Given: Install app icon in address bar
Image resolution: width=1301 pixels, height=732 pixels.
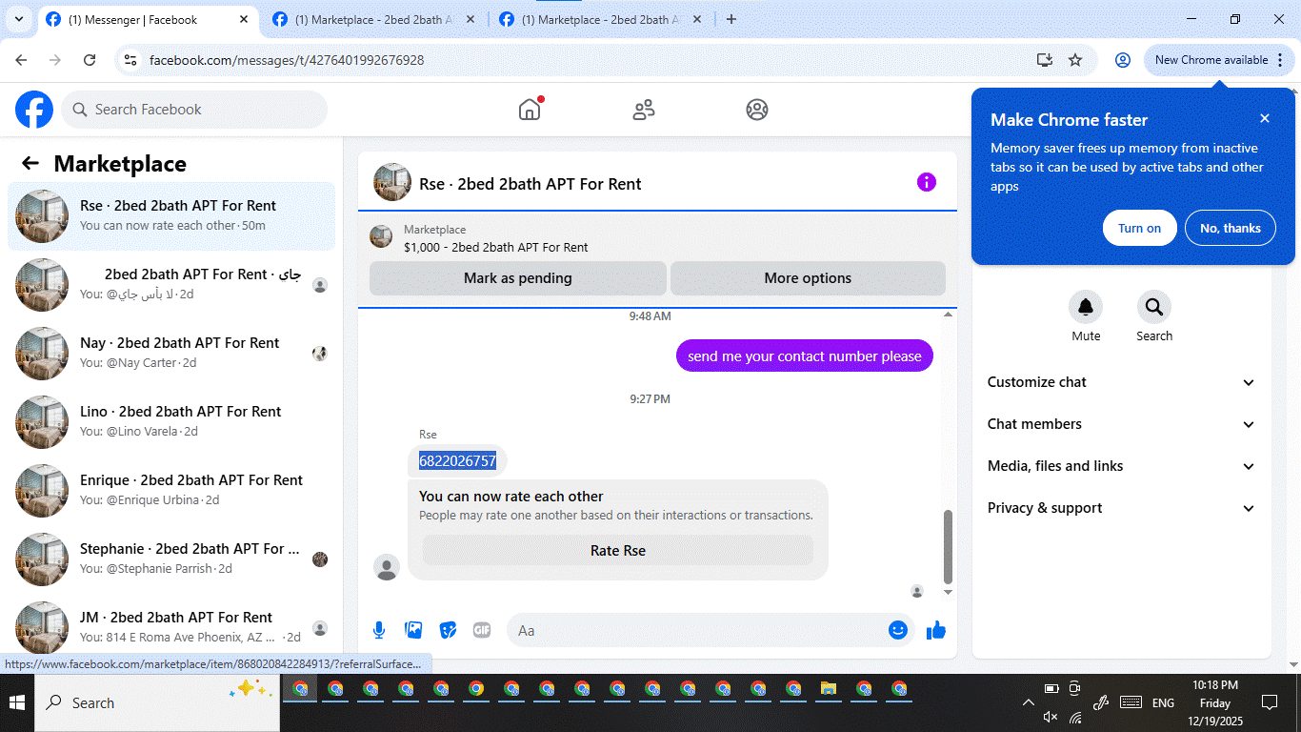Looking at the screenshot, I should pyautogui.click(x=1045, y=60).
